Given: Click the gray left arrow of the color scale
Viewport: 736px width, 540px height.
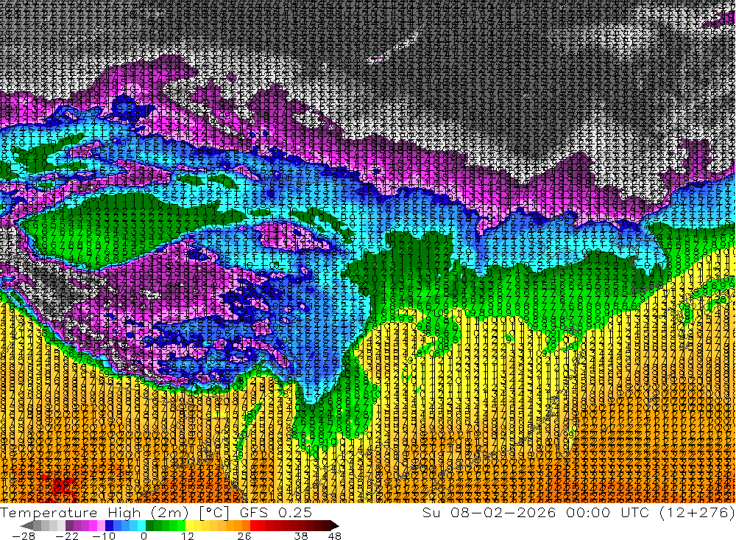Looking at the screenshot, I should [x=26, y=525].
